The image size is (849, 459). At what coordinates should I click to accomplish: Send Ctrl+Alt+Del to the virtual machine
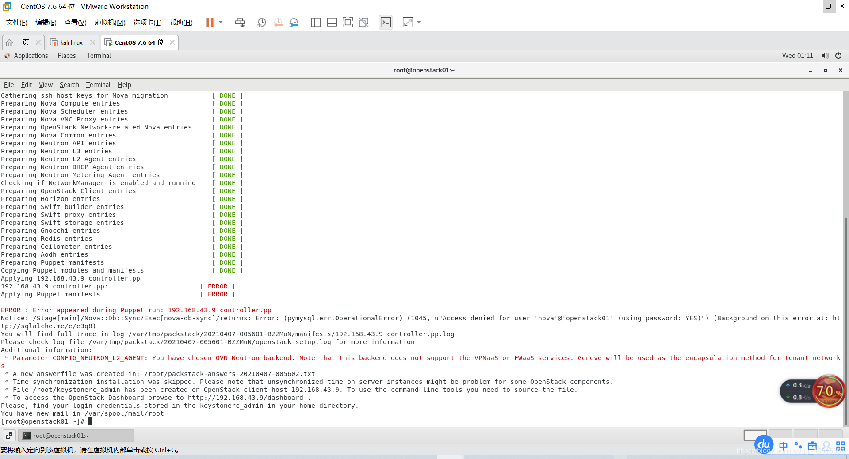(x=240, y=22)
